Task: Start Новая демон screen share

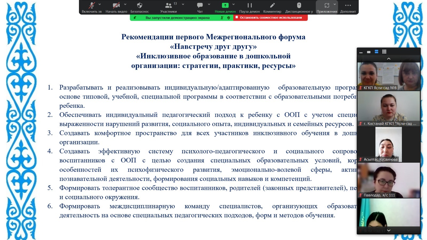Action: pyautogui.click(x=225, y=7)
